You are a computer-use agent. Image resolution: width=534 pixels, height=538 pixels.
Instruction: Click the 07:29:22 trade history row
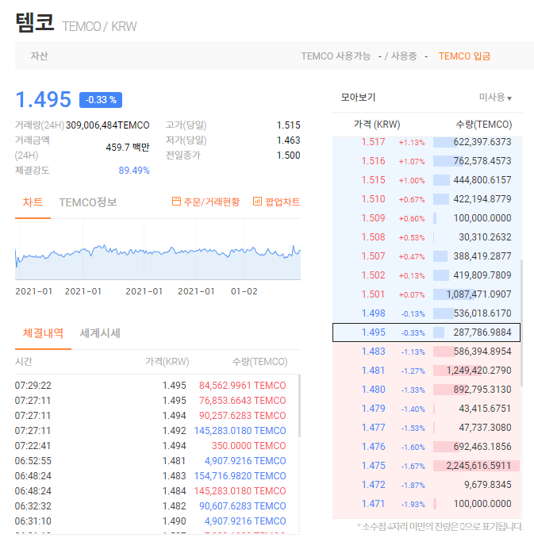pyautogui.click(x=150, y=386)
